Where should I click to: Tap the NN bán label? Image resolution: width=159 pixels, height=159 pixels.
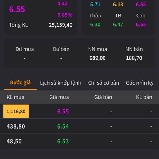tap(134, 49)
